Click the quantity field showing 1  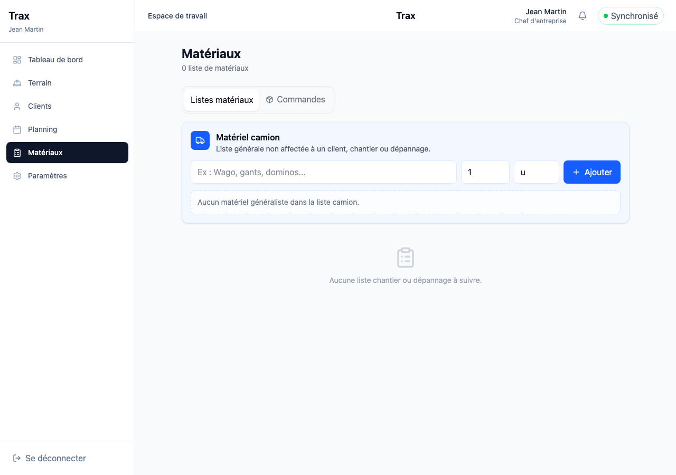(x=485, y=172)
